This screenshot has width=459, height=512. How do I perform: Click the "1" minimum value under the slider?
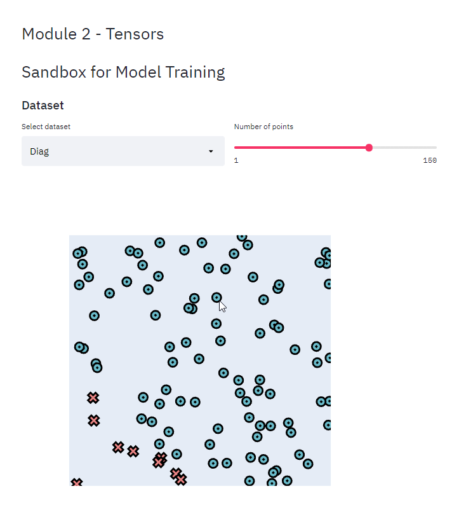tap(236, 160)
